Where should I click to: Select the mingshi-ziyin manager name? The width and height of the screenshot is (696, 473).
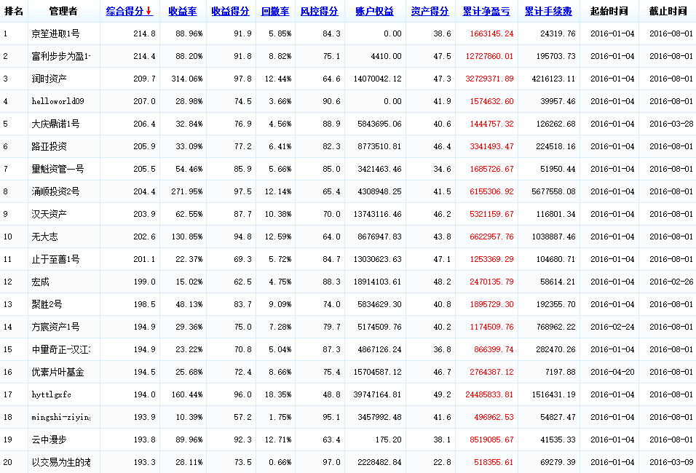(61, 417)
